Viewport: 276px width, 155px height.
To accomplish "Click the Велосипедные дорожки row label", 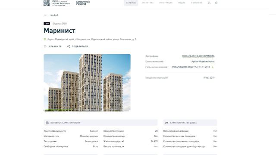I will [x=176, y=131].
